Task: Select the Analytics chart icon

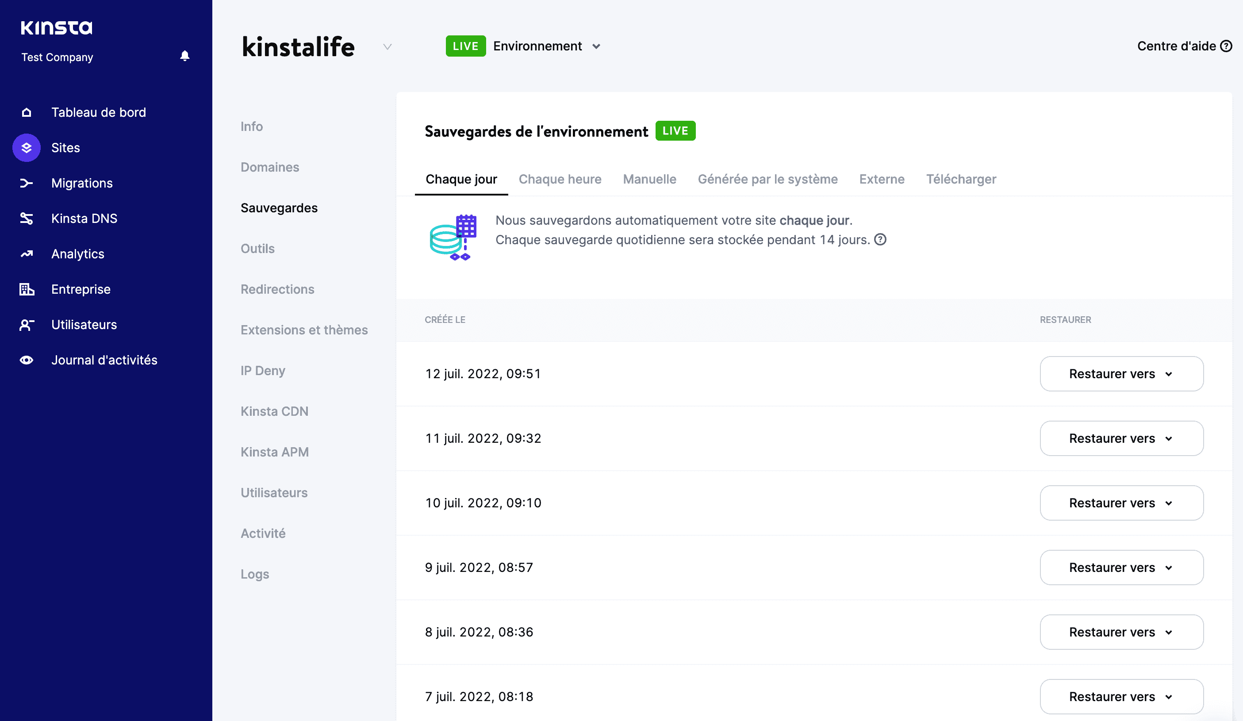Action: [26, 253]
